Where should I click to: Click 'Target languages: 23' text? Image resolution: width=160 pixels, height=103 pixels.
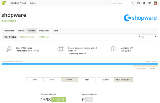click(x=77, y=54)
